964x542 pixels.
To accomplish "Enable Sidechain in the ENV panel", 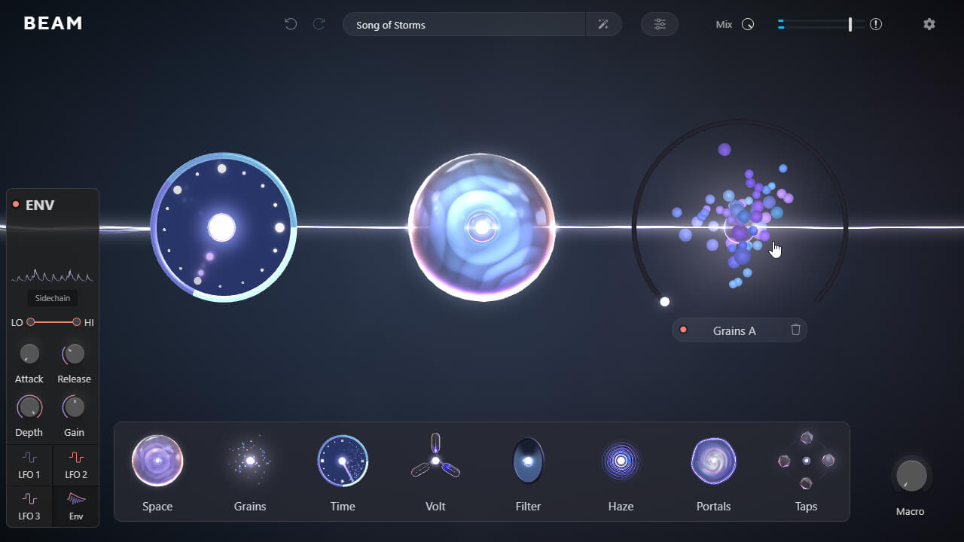I will coord(52,297).
